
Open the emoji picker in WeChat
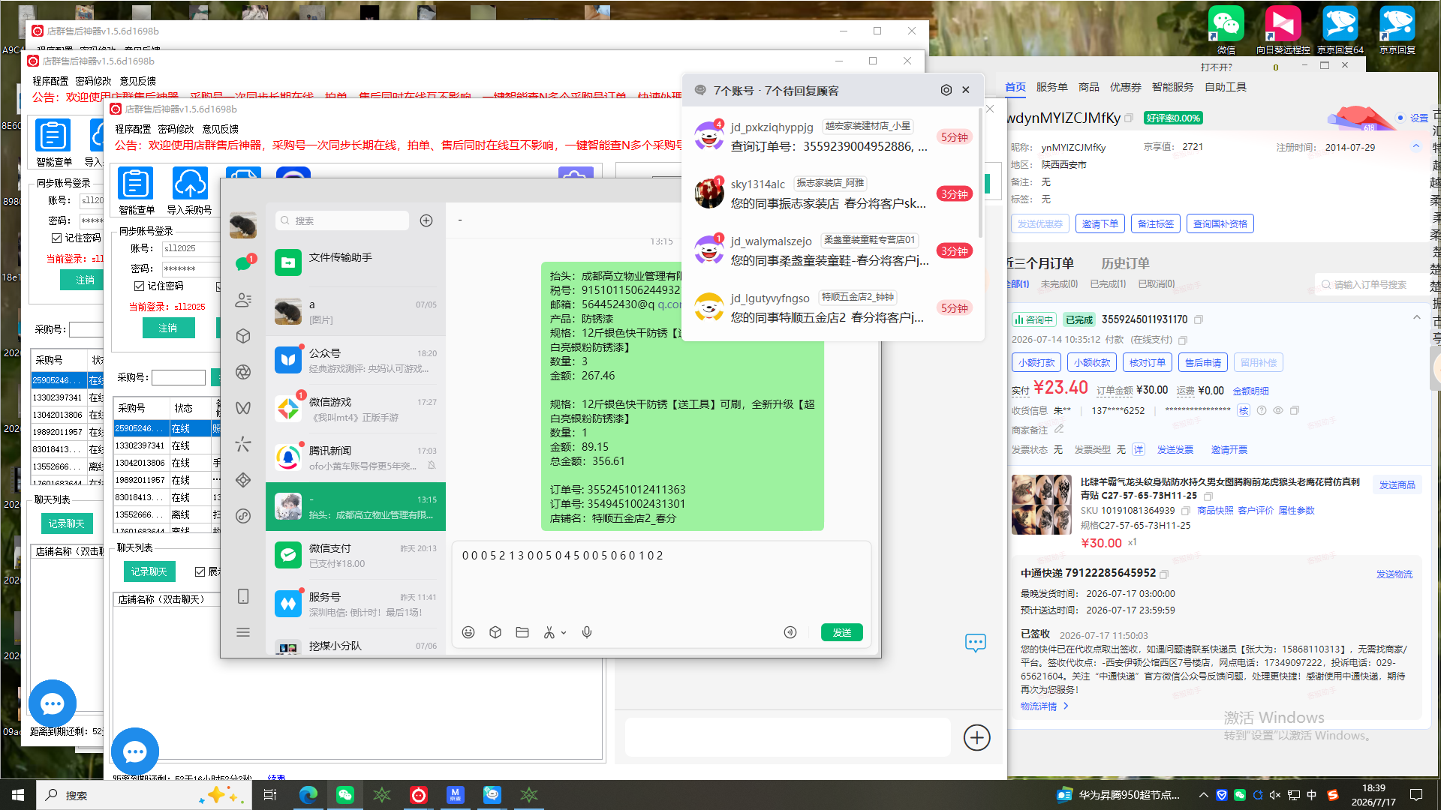468,632
